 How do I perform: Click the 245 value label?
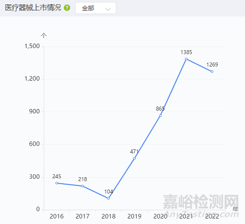(x=57, y=177)
